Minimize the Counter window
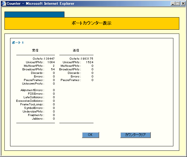The height and width of the screenshot is (157, 187). (173, 4)
